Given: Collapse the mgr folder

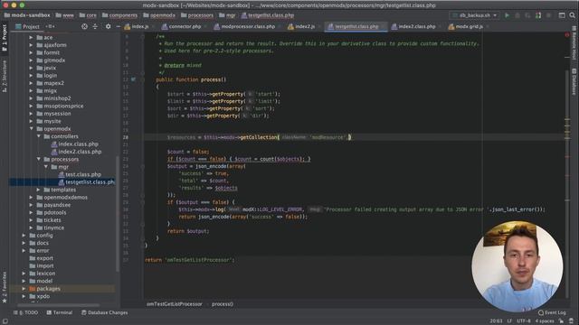Looking at the screenshot, I should click(x=46, y=167).
